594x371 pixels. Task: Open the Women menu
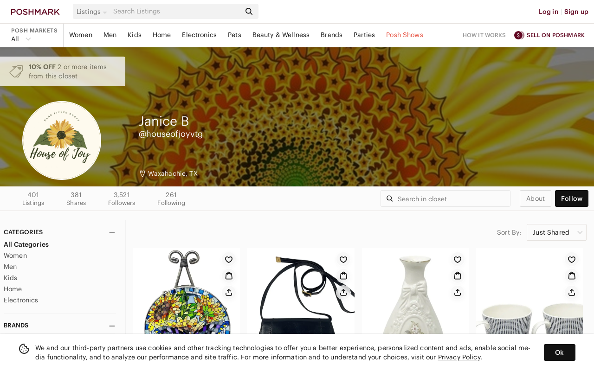pyautogui.click(x=81, y=35)
